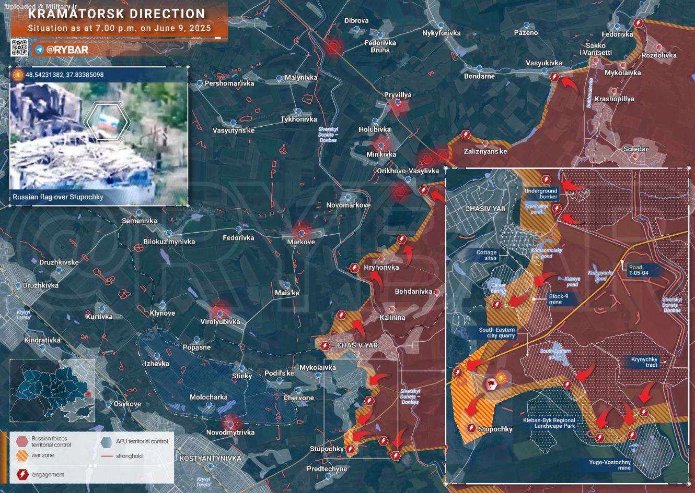Click the engagement marker beside Zaliznyans'ke
695x493 pixels.
tap(466, 135)
